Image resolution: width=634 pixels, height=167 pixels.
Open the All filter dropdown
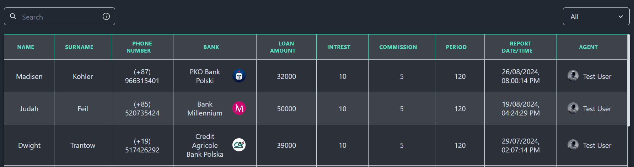coord(596,16)
